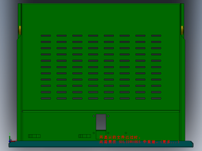202x151 pixels.
Task: Select the yellow roller on right rail
Action: coord(182,30)
